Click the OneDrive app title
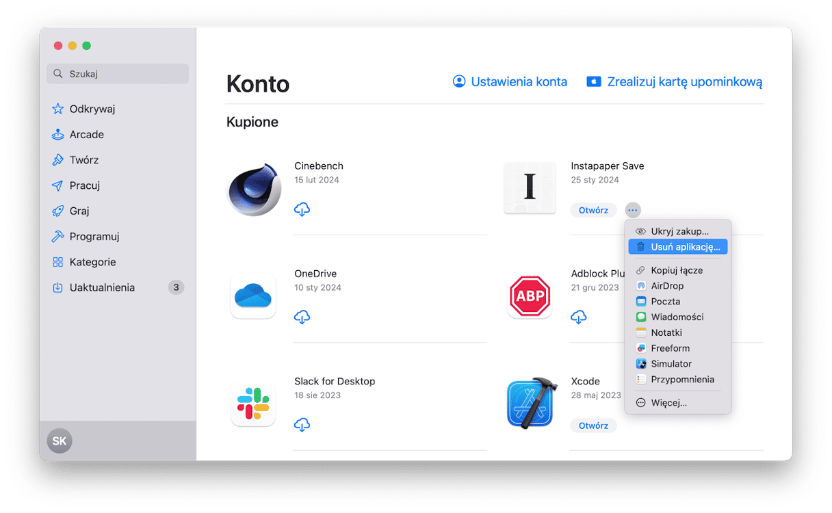The height and width of the screenshot is (513, 832). [315, 274]
